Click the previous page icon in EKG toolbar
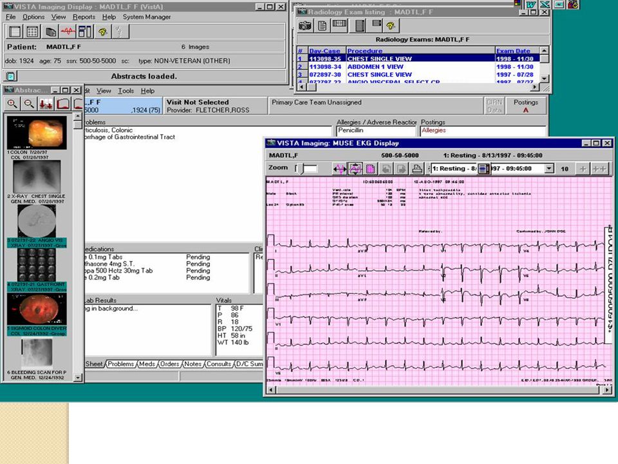Viewport: 618px width, 464px height. tap(386, 169)
